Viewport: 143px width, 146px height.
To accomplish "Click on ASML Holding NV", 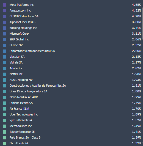I will (x=21, y=80).
